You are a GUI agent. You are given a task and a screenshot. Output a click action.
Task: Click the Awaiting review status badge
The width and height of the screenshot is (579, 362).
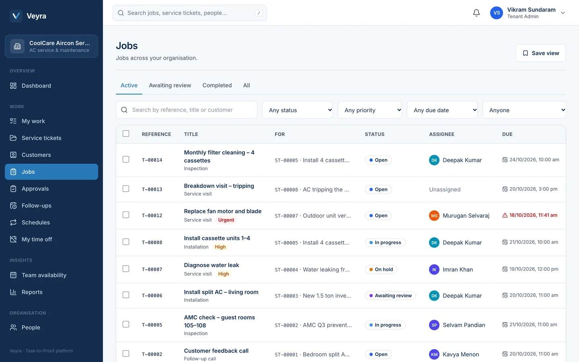pos(390,296)
